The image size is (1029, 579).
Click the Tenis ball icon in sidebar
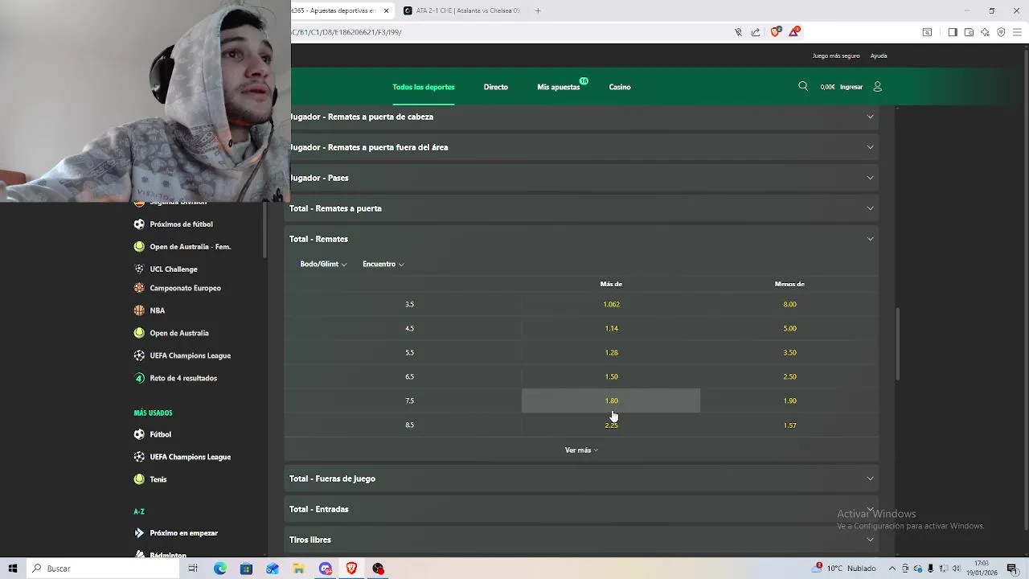pos(139,479)
